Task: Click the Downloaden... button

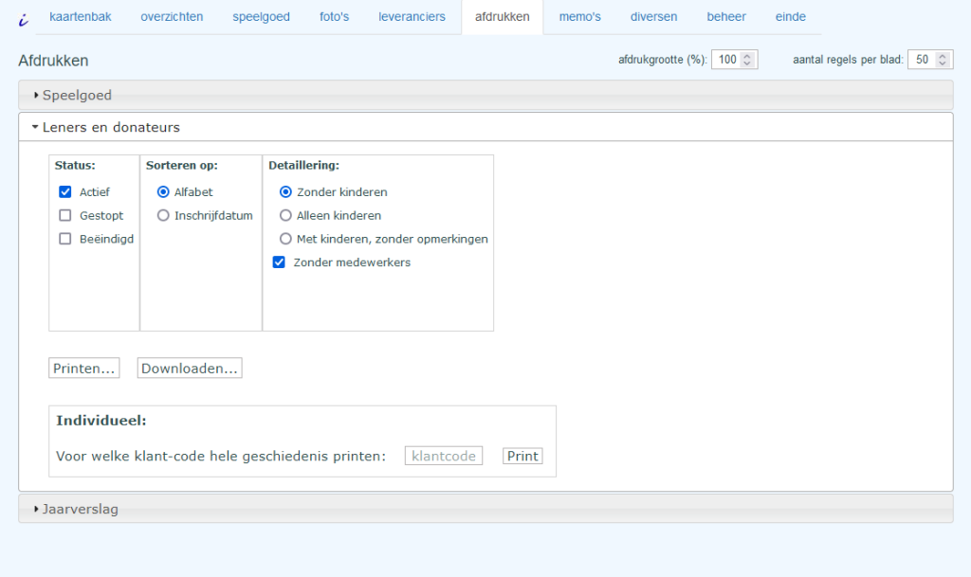Action: pyautogui.click(x=190, y=368)
